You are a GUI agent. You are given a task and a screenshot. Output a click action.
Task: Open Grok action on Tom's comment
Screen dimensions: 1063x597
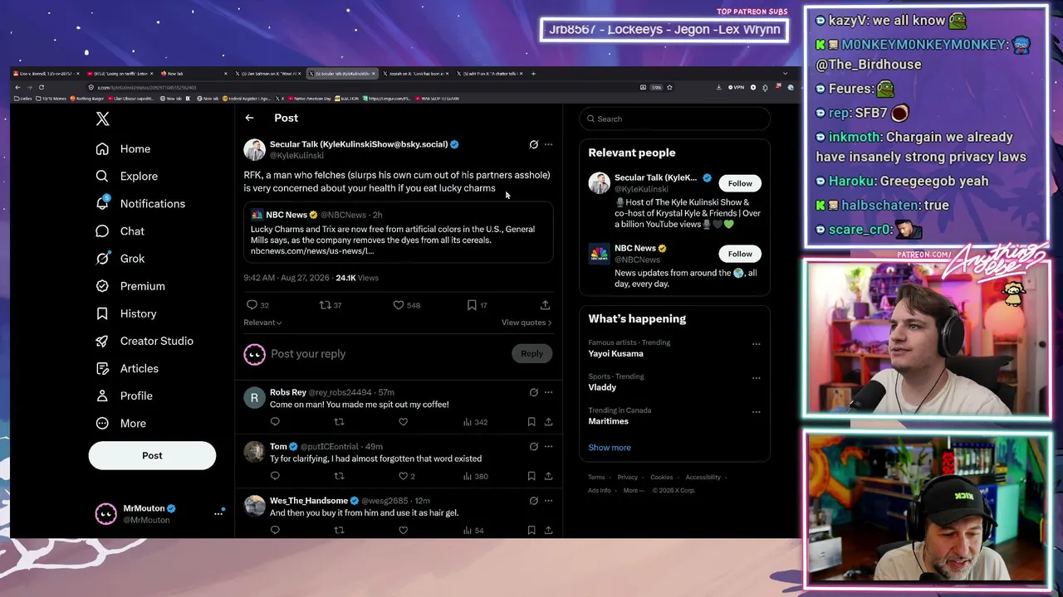click(x=533, y=446)
